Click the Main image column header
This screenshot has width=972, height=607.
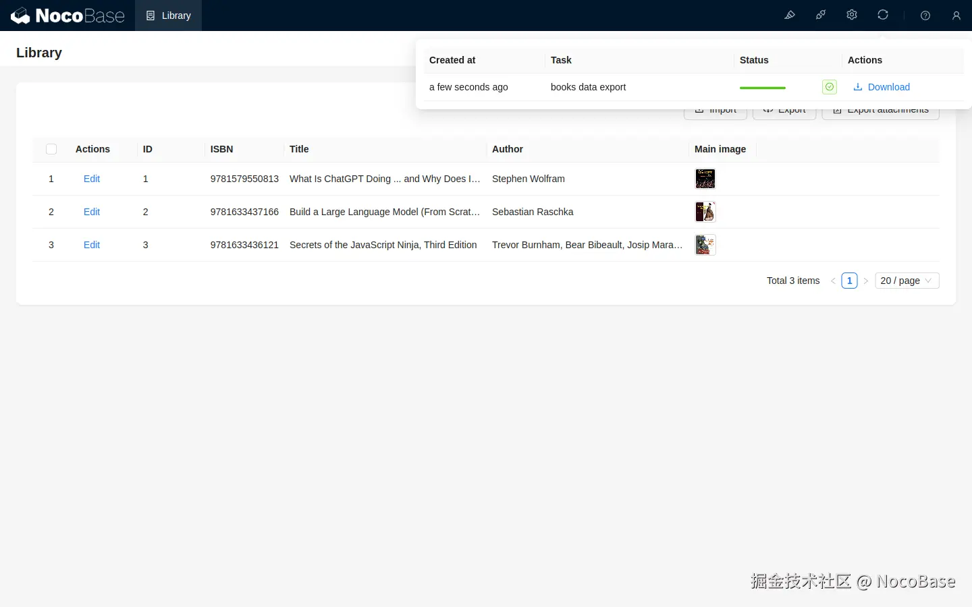point(720,149)
